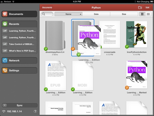Open the help question mark icon
This screenshot has height=116, width=154.
coord(35,111)
